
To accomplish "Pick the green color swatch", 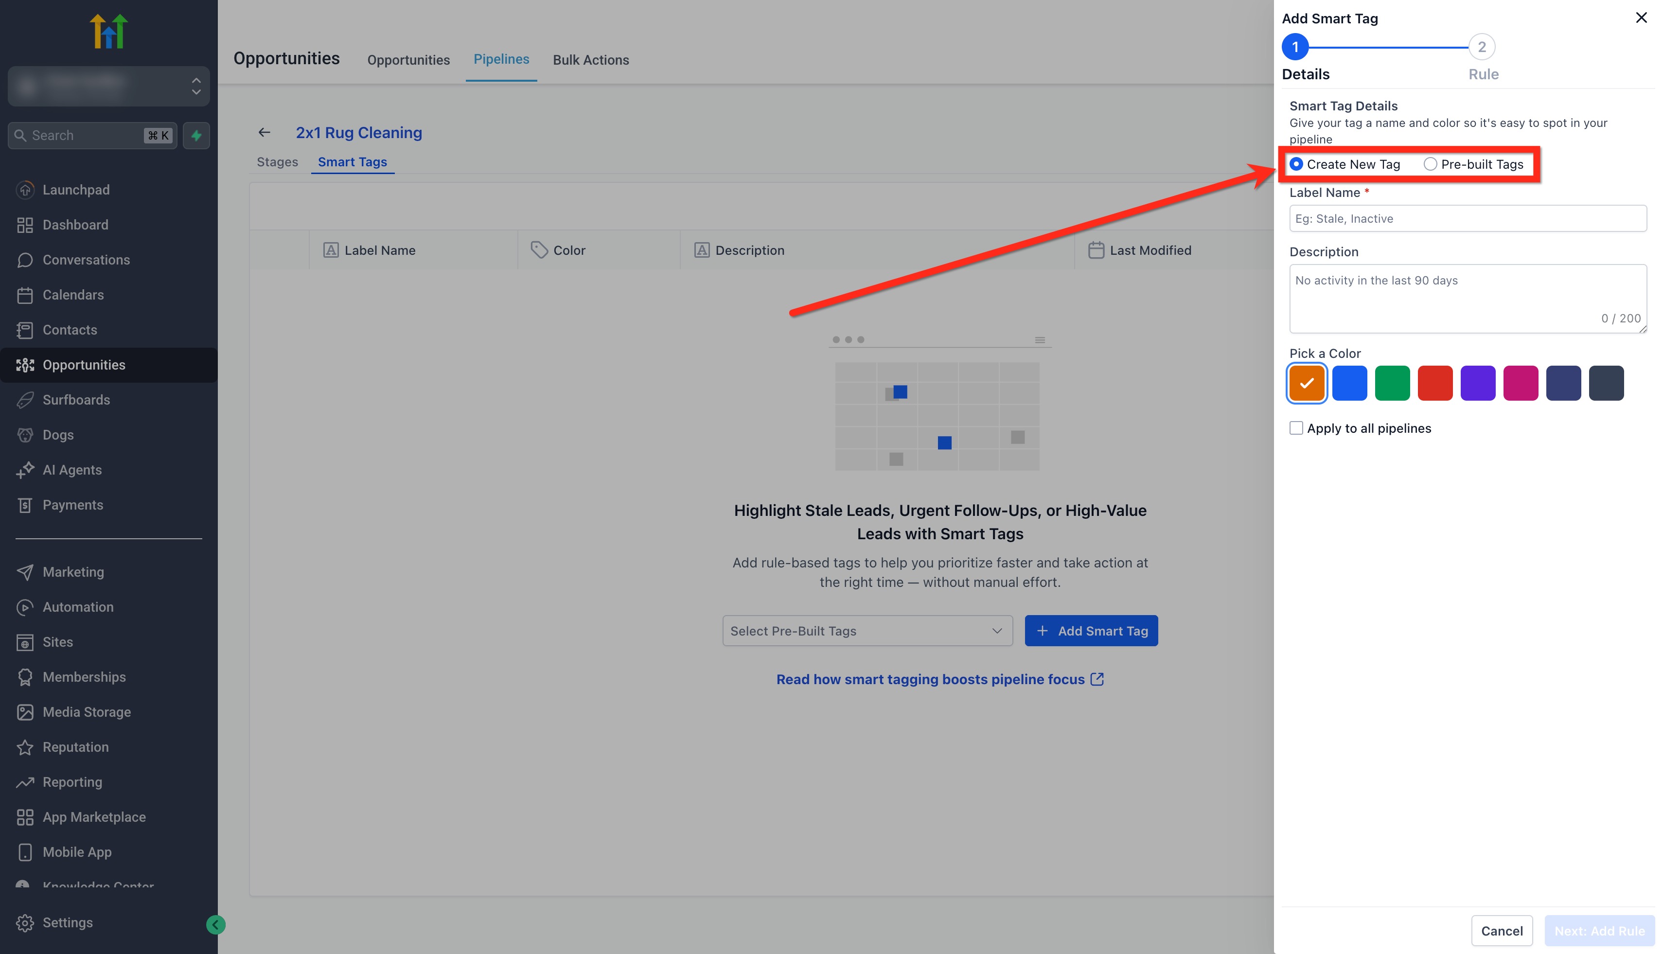I will pos(1392,383).
